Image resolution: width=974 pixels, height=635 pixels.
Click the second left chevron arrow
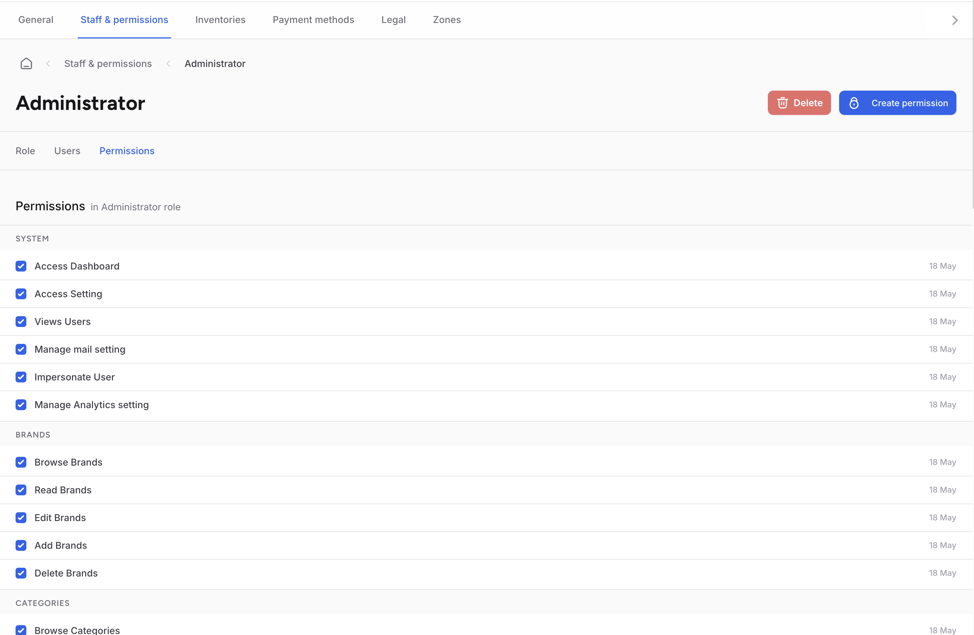pyautogui.click(x=168, y=63)
